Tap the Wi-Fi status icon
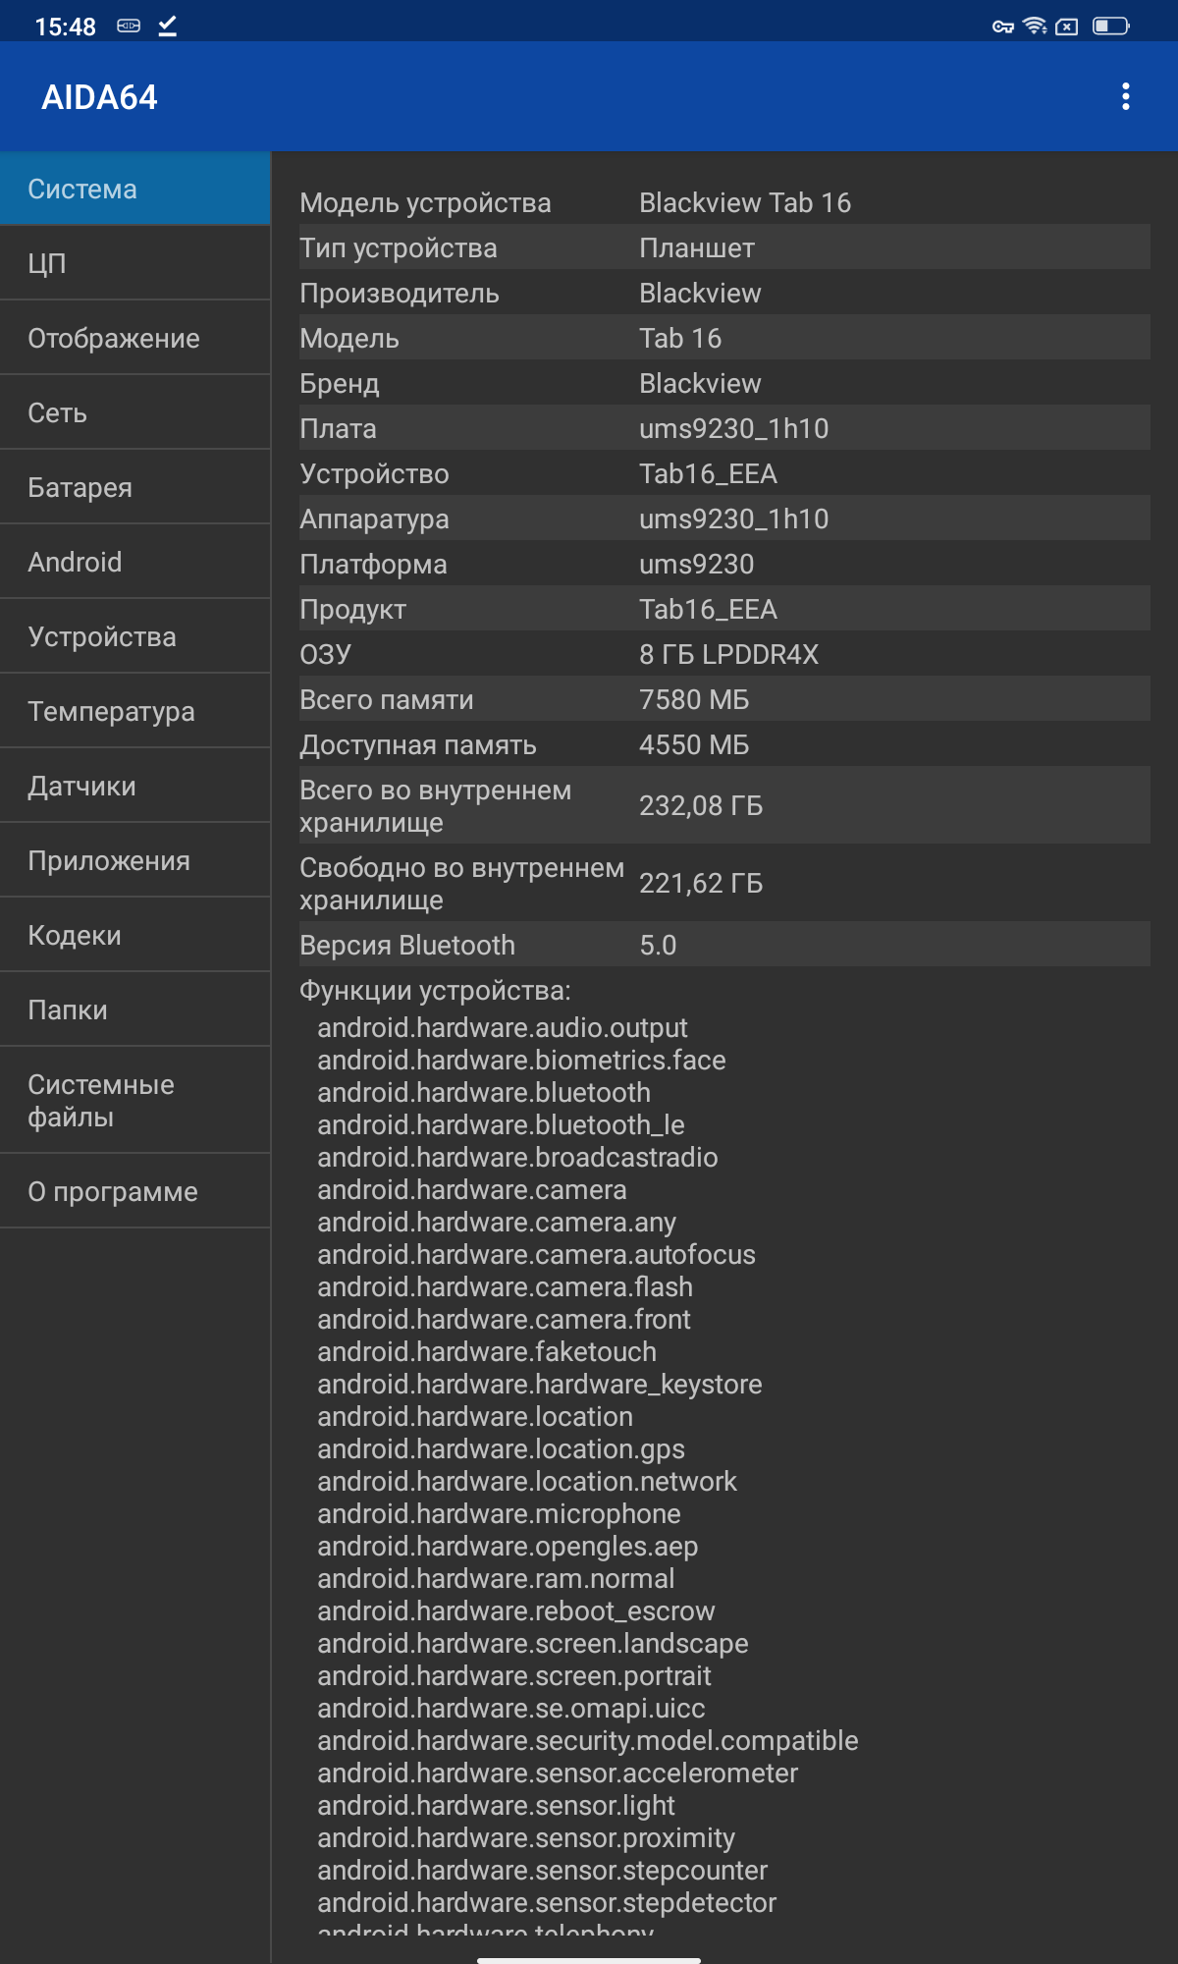 [x=1035, y=26]
